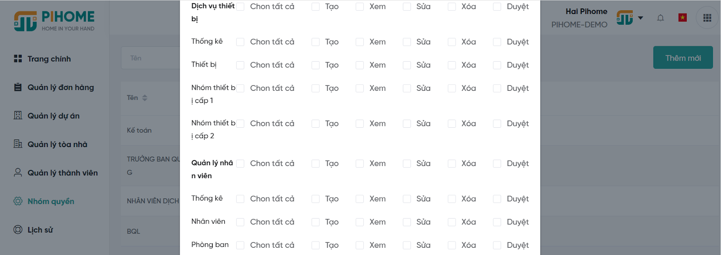The height and width of the screenshot is (255, 721).
Task: Open the apps grid menu icon
Action: [x=707, y=18]
